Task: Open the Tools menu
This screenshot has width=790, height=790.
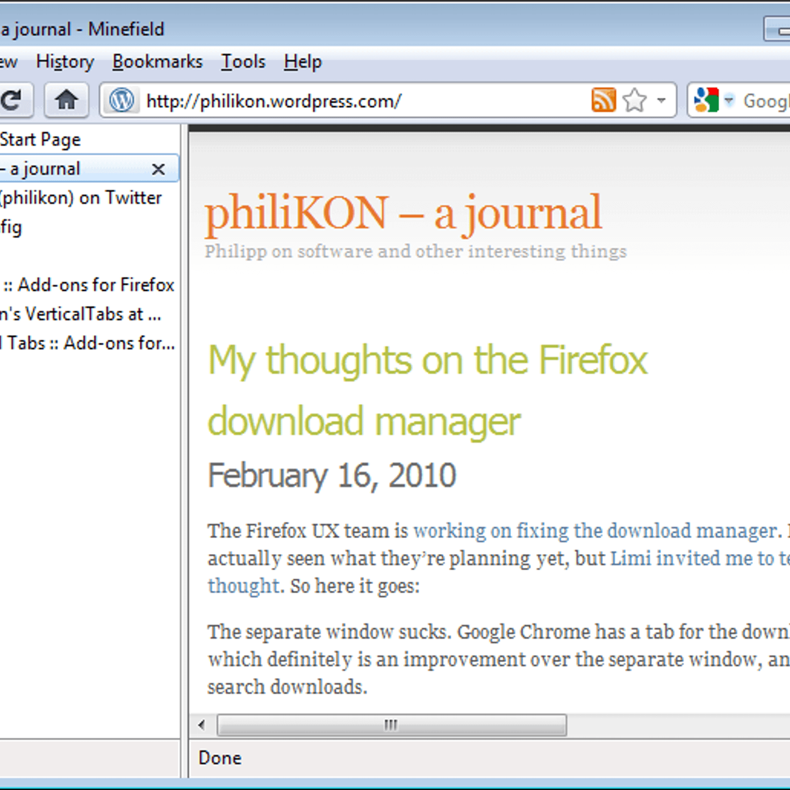Action: (x=243, y=62)
